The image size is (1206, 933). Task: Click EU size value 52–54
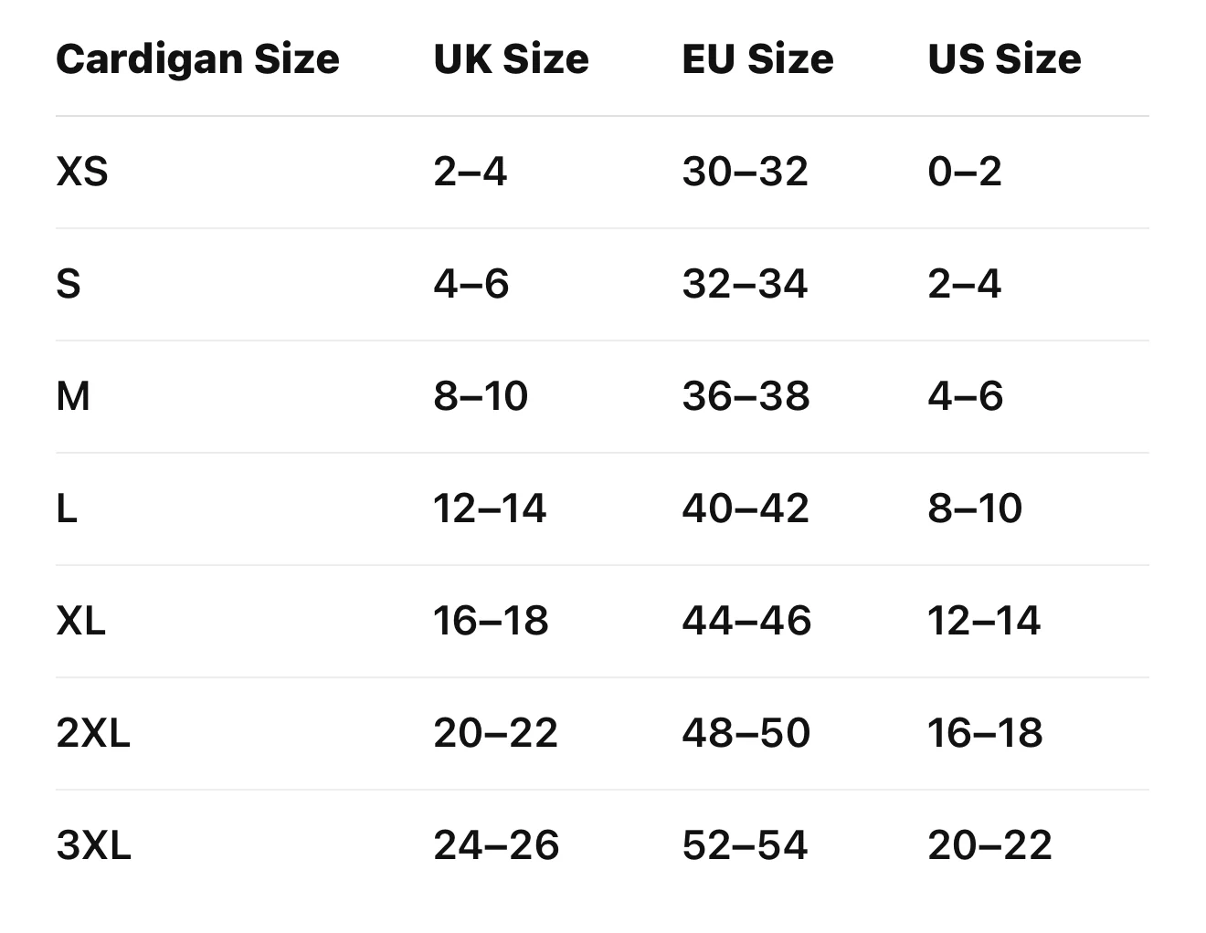[745, 845]
